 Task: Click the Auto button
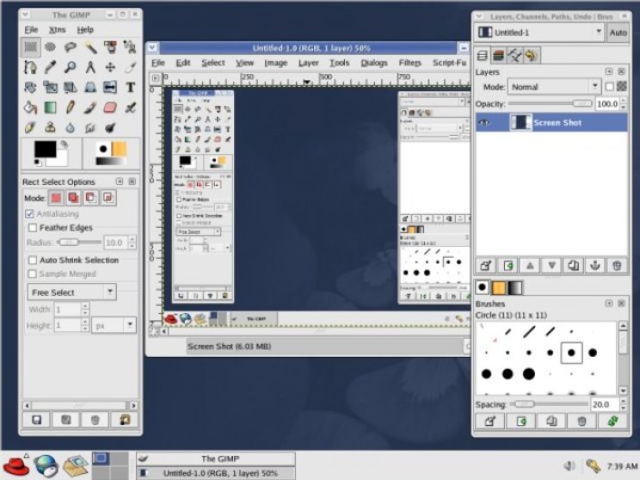[618, 33]
